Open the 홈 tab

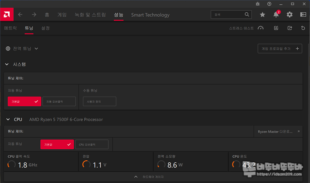click(x=47, y=15)
